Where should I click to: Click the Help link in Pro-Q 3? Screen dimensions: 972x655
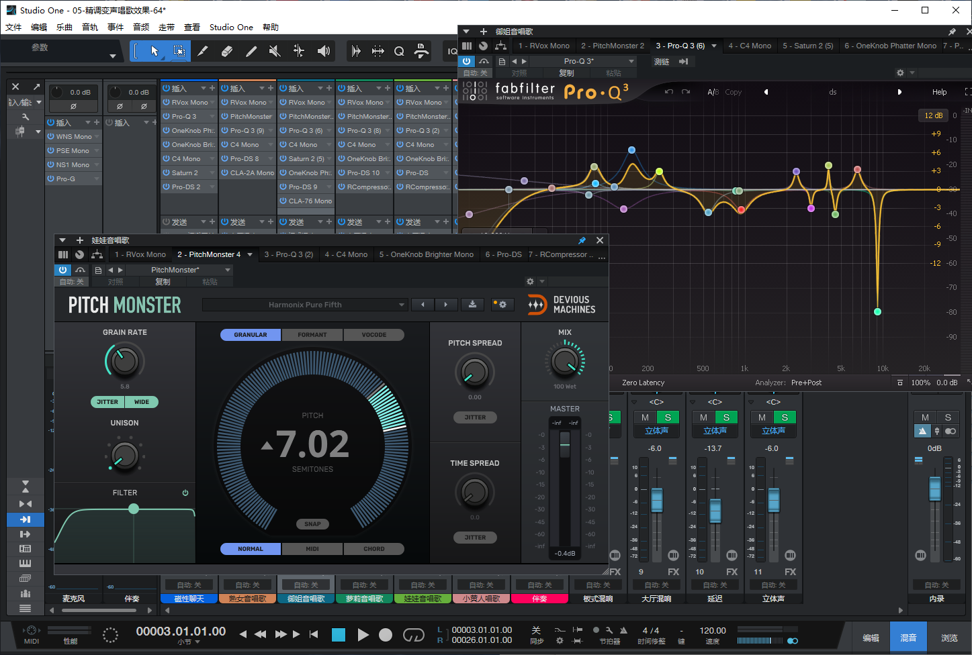point(940,92)
